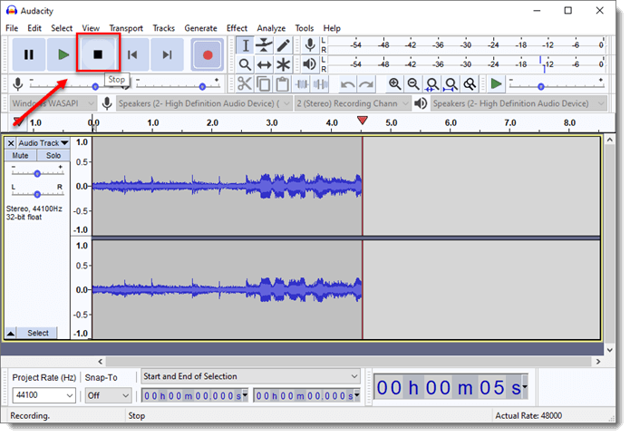The height and width of the screenshot is (437, 630).
Task: Stop recording with the Stop button
Action: [98, 54]
